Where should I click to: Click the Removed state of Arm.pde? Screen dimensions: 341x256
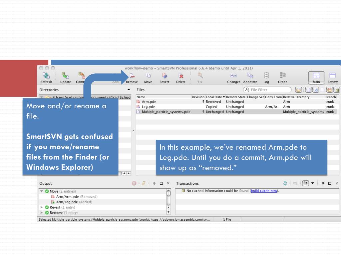click(213, 102)
